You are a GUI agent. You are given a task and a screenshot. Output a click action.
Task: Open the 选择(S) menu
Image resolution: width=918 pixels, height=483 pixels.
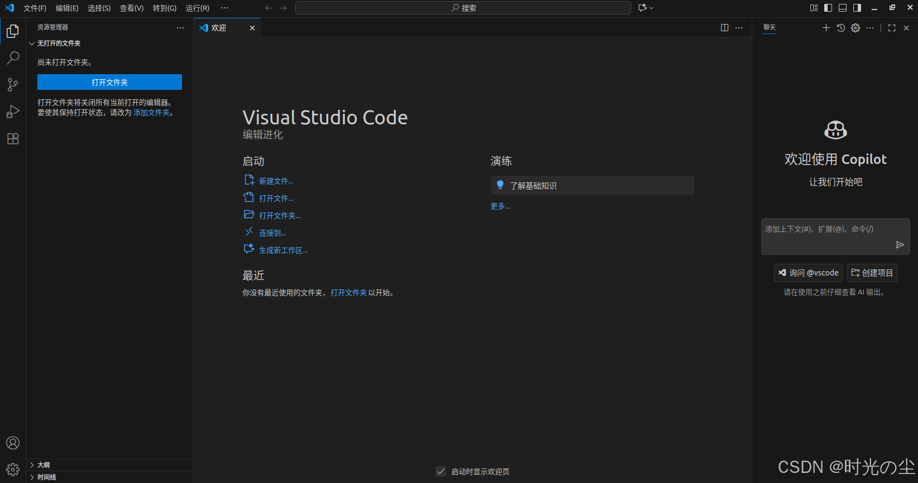coord(99,8)
